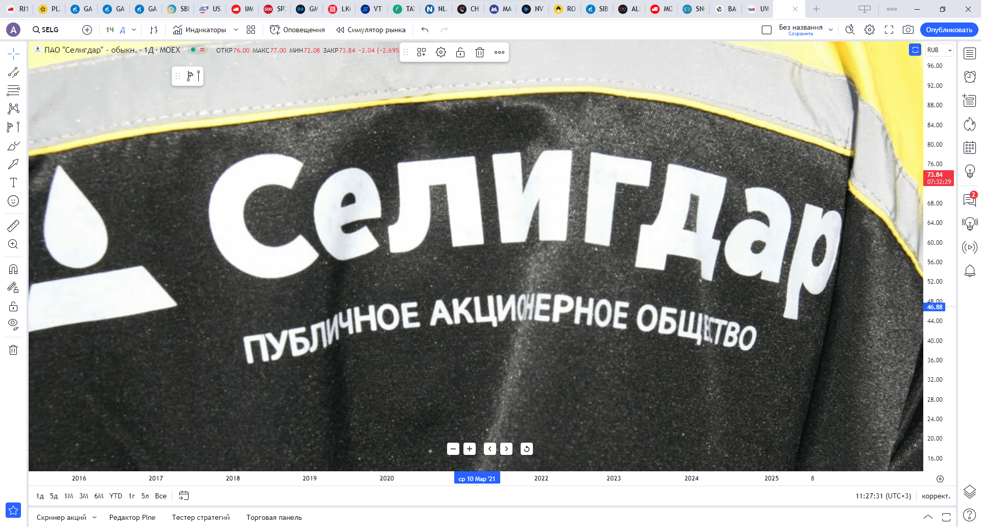Open quick search with magnifier icon
This screenshot has width=981, height=527.
tap(850, 30)
